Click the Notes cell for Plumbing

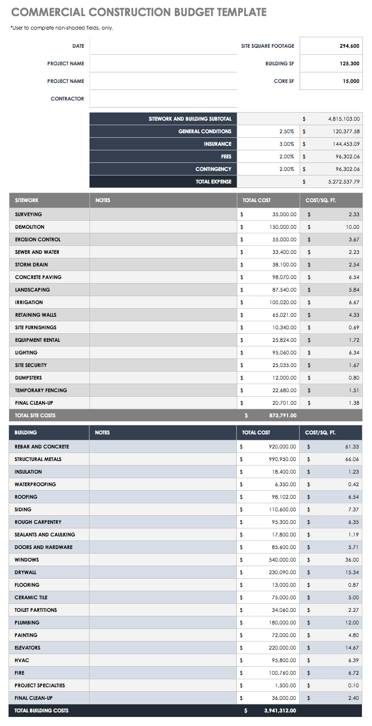(163, 622)
